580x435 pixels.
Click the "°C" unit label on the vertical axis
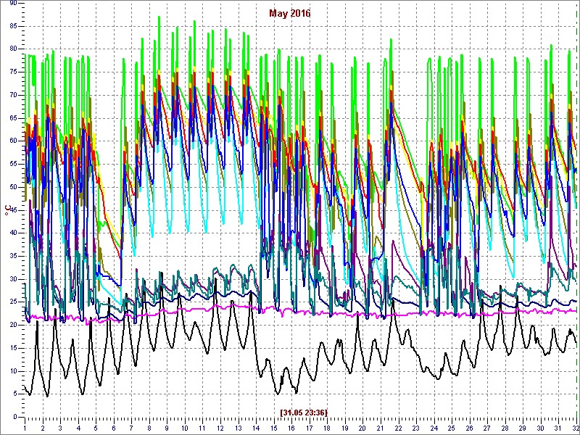tap(7, 210)
